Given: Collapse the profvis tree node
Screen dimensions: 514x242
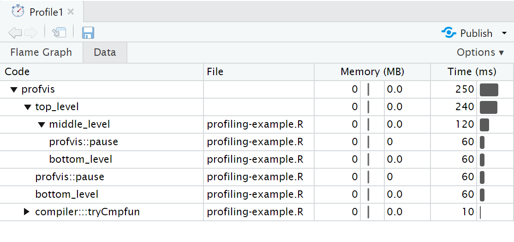Looking at the screenshot, I should [x=13, y=89].
